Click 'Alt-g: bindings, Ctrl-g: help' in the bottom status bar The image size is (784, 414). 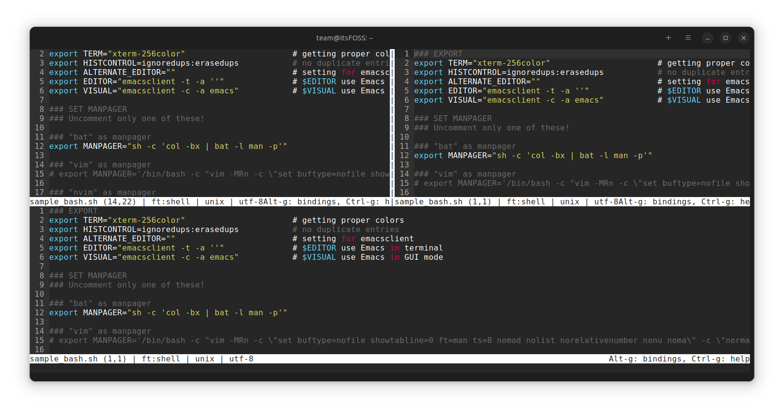tap(679, 359)
